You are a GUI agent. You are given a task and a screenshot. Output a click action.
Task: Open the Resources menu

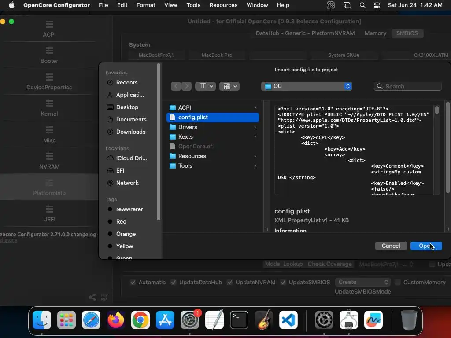[x=223, y=5]
